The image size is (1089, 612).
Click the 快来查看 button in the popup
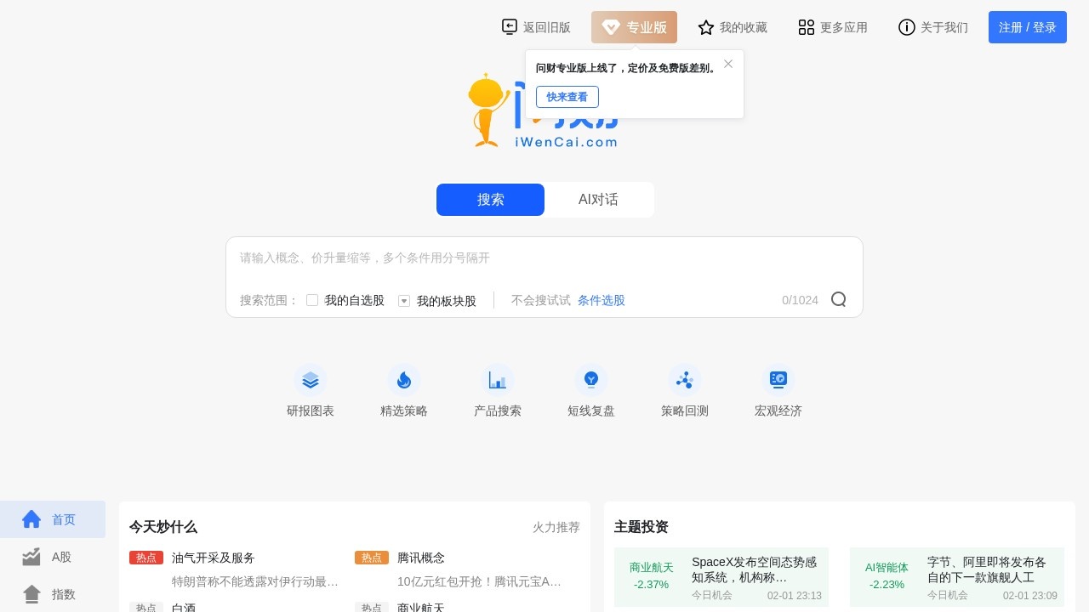tap(567, 96)
